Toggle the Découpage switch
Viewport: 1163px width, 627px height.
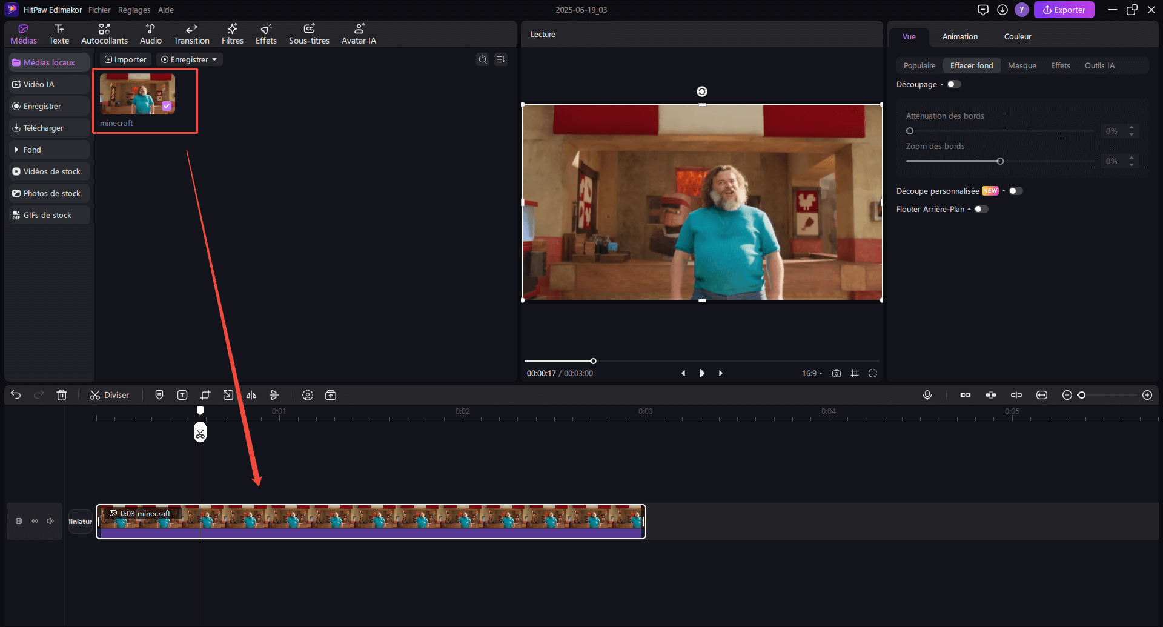(x=954, y=84)
